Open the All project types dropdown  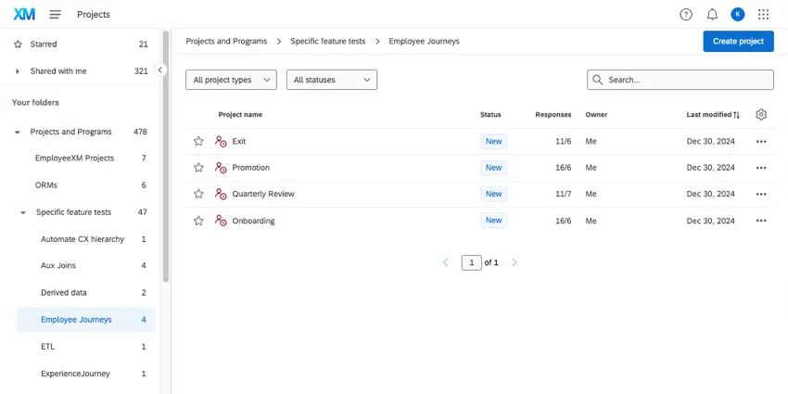tap(231, 81)
